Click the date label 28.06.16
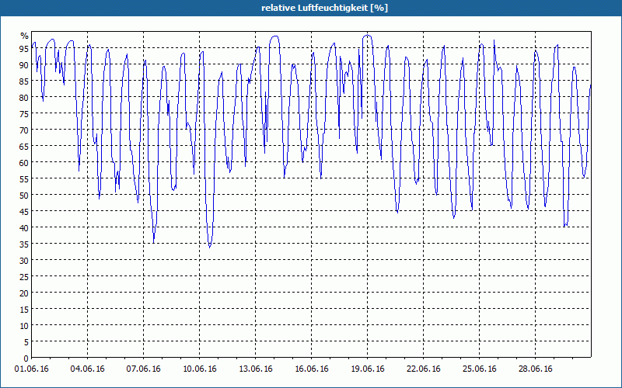The height and width of the screenshot is (388, 622). click(535, 369)
